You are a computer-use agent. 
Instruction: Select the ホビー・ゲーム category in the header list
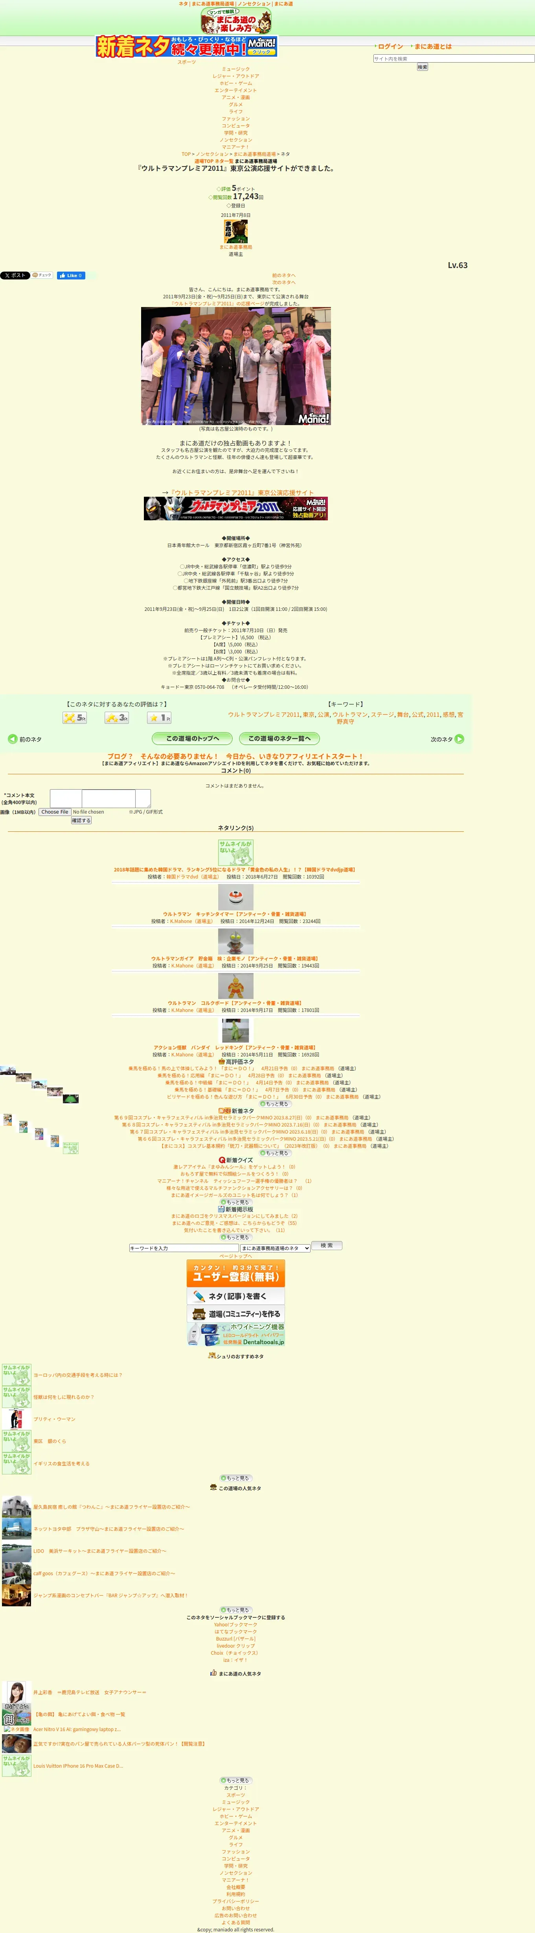(236, 83)
